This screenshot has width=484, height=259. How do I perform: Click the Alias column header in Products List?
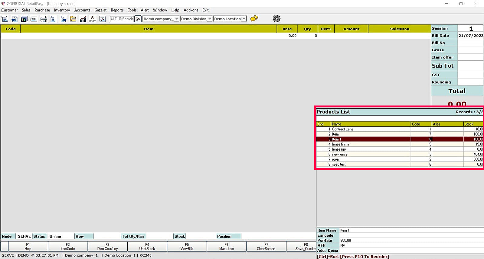(x=448, y=124)
